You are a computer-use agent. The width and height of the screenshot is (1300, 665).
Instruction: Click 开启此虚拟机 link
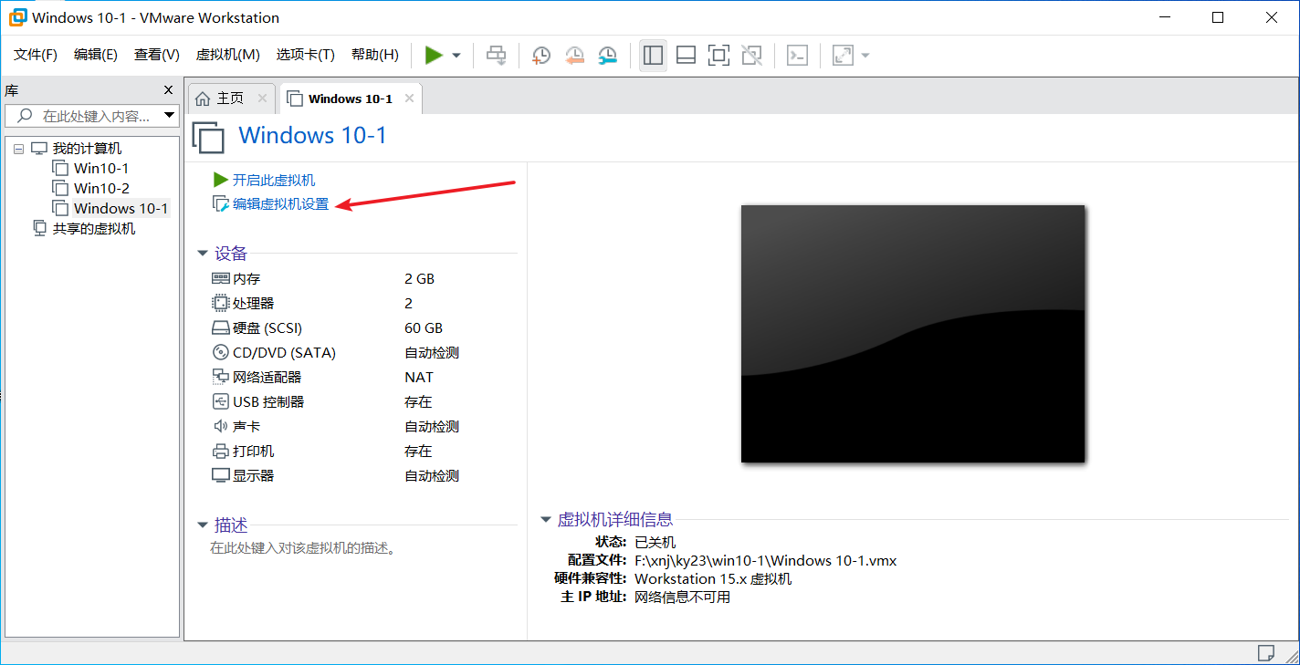pyautogui.click(x=274, y=181)
